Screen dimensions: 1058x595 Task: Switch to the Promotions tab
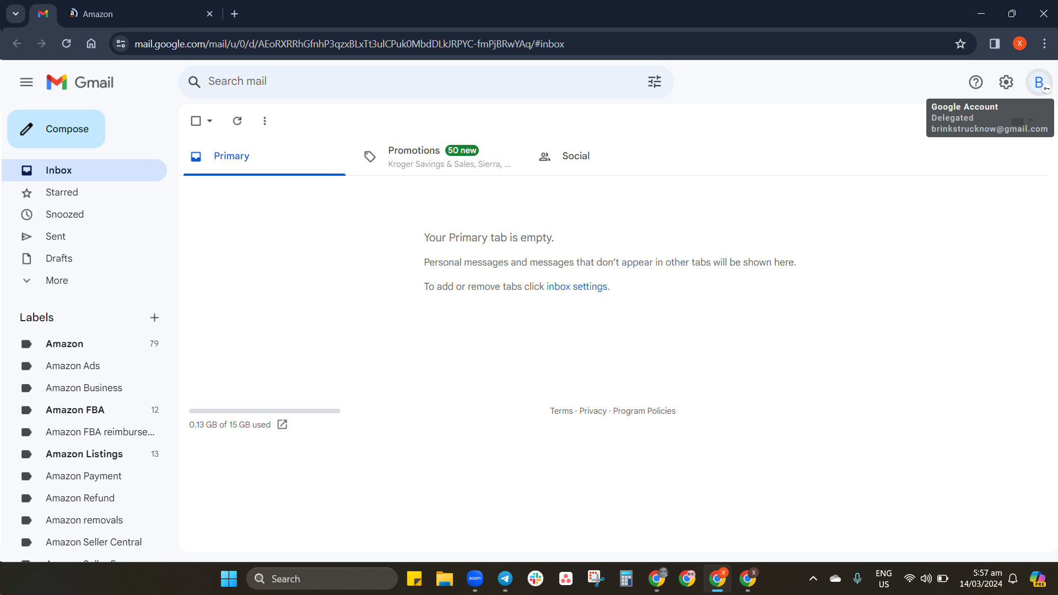(x=438, y=156)
